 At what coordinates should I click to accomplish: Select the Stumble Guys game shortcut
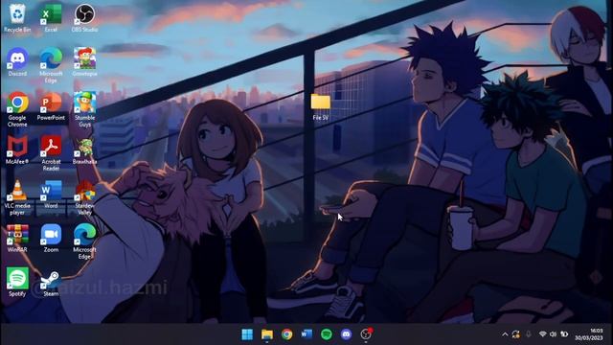click(x=84, y=109)
